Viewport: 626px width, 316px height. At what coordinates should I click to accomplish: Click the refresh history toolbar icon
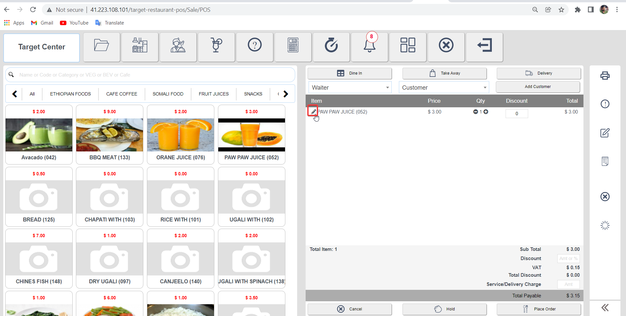331,47
